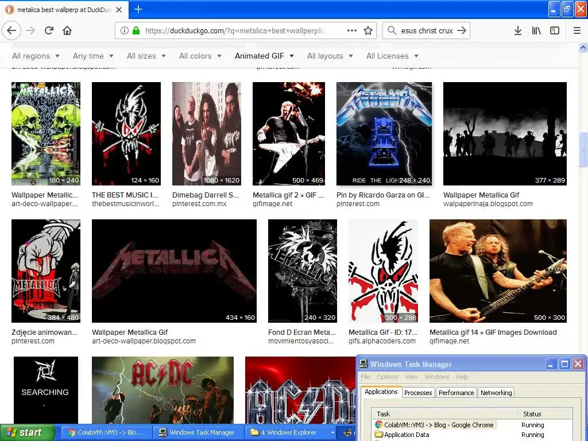This screenshot has height=441, width=588.
Task: Open the SEARCHING ninja star thumbnail
Action: click(x=46, y=390)
